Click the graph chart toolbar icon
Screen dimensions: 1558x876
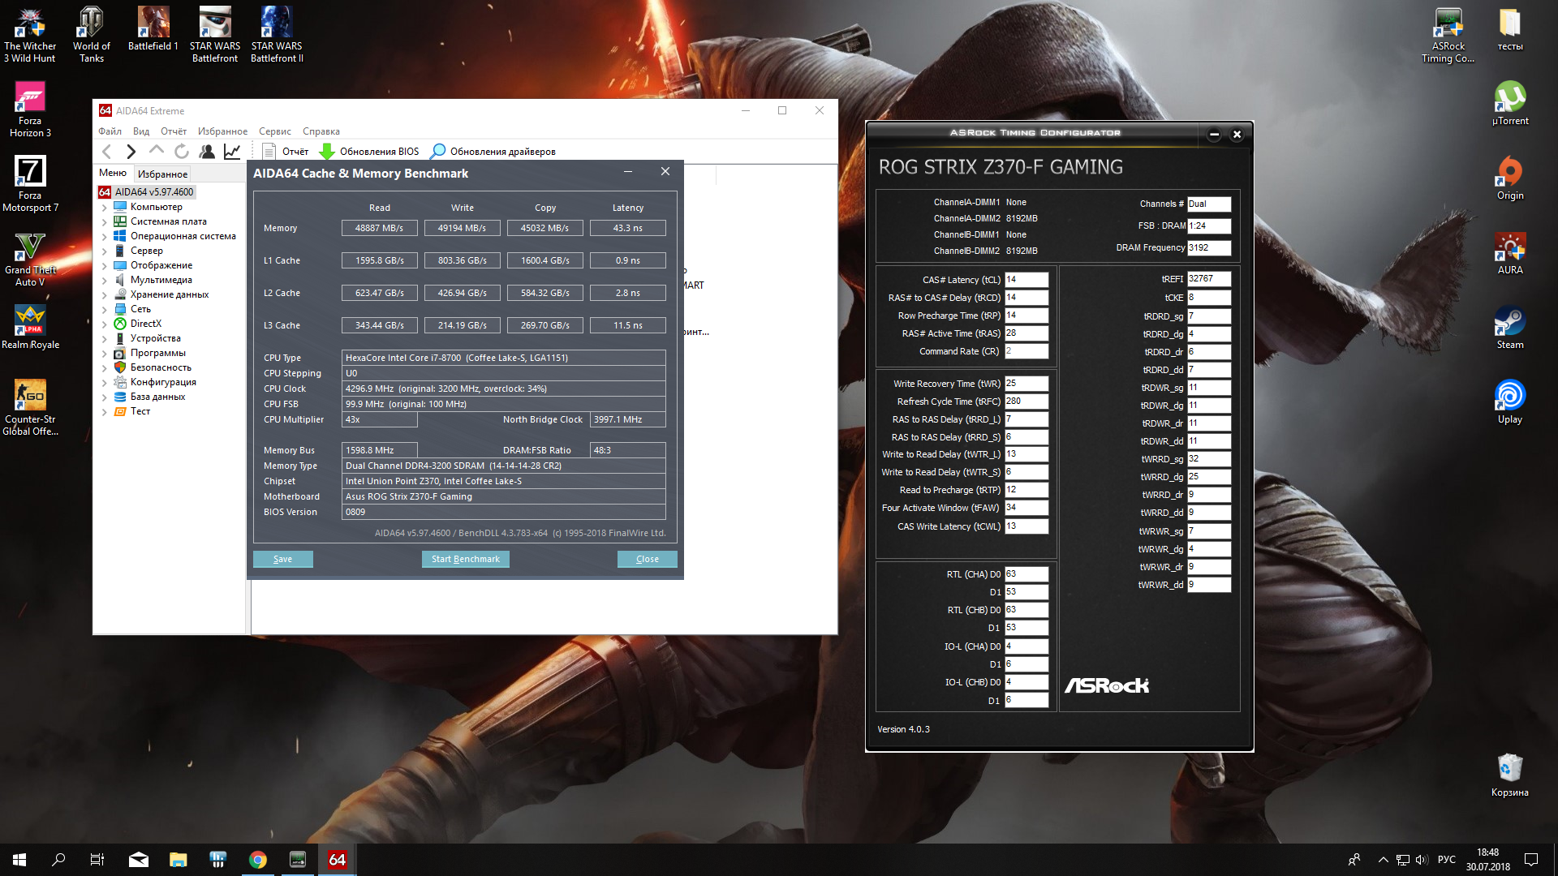tap(232, 152)
